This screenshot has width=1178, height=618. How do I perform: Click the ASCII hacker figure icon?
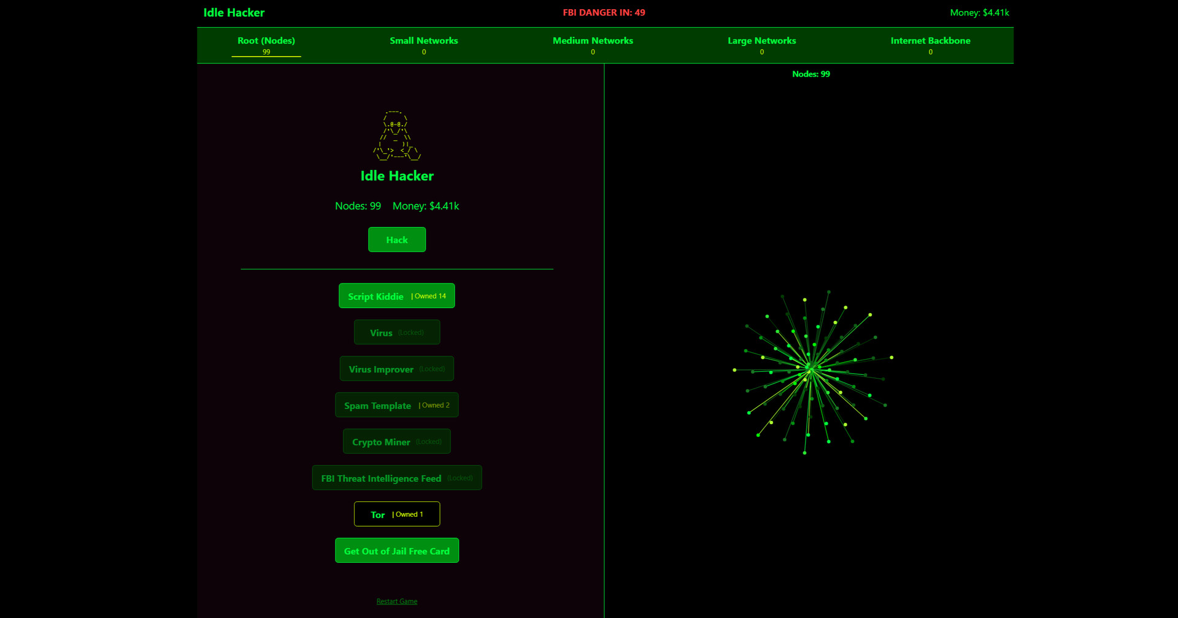click(396, 136)
